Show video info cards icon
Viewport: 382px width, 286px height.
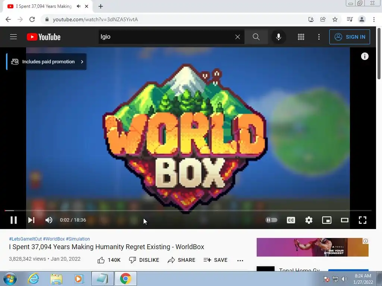point(364,56)
